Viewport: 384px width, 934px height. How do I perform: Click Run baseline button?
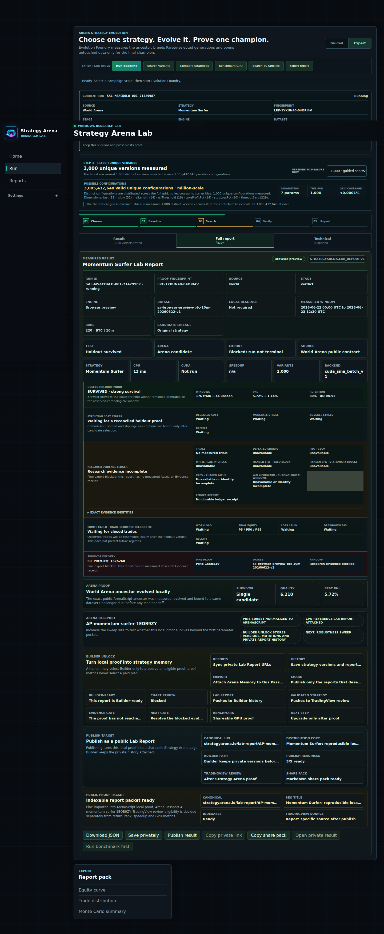(127, 66)
